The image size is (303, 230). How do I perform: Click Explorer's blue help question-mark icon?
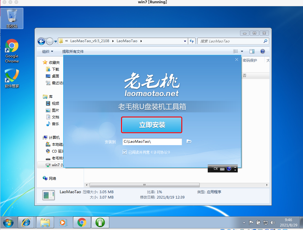point(263,51)
